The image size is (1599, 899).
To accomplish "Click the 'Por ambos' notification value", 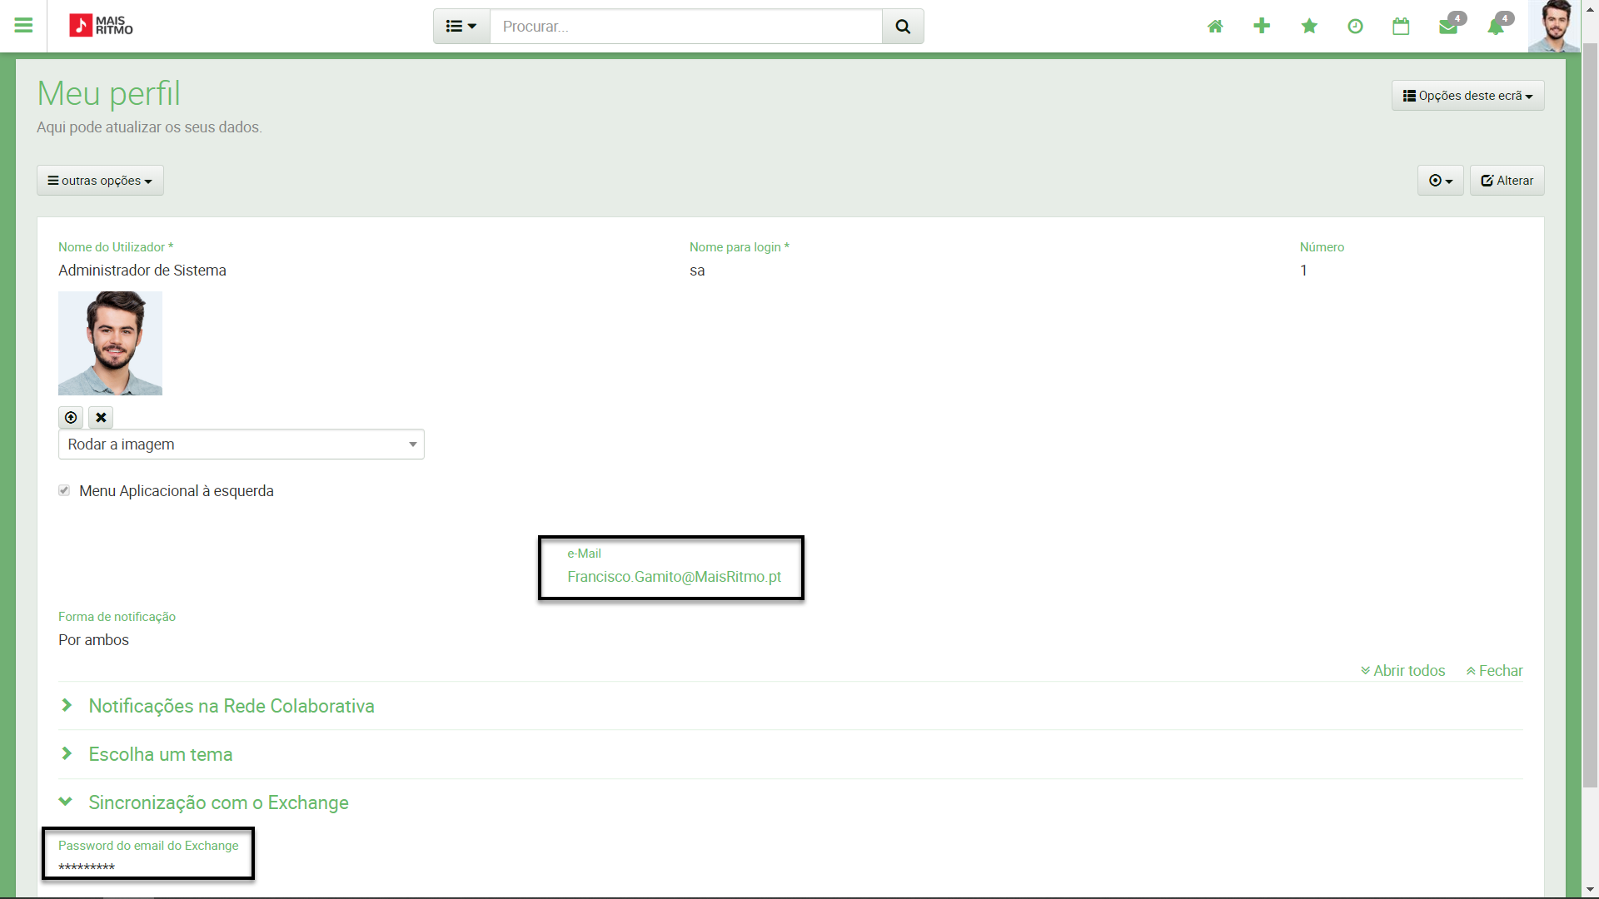I will click(x=93, y=640).
